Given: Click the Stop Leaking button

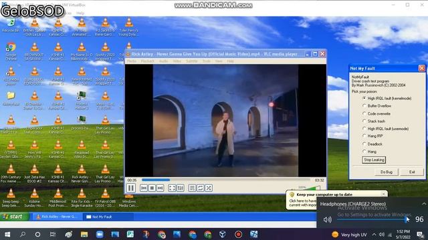Looking at the screenshot, I should (374, 160).
